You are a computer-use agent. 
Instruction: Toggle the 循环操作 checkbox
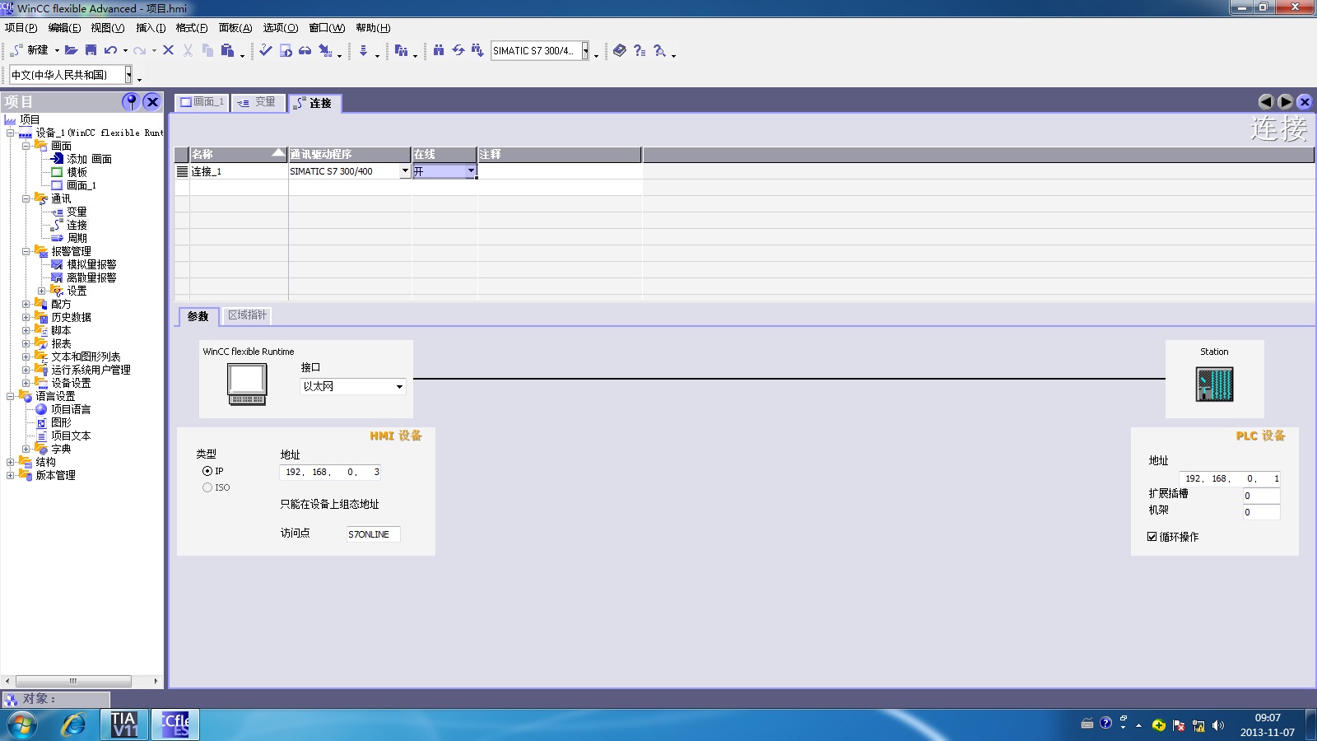[1152, 537]
